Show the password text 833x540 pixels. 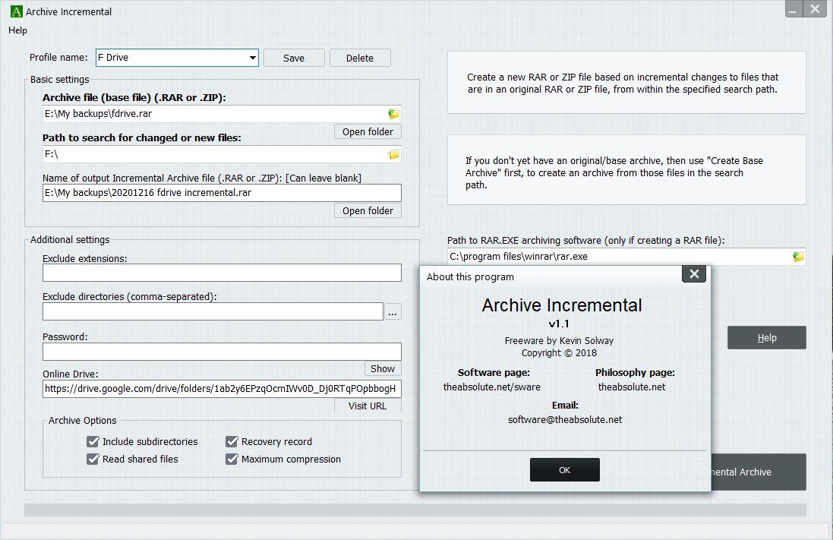[383, 368]
